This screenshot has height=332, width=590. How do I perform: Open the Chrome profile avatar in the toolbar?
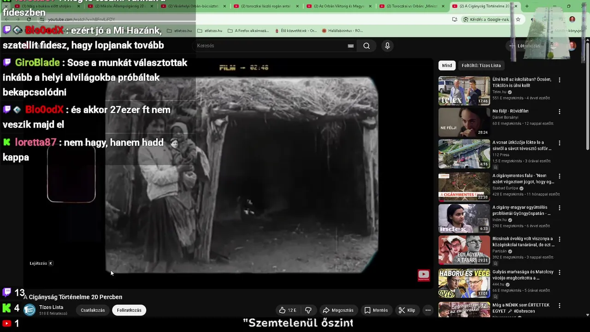572,19
